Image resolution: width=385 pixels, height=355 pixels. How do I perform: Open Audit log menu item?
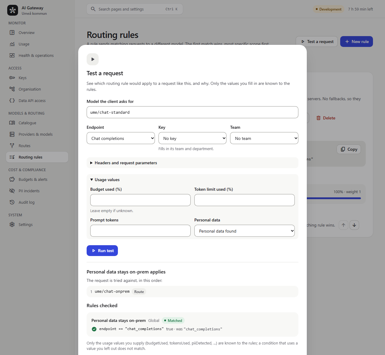click(x=37, y=202)
